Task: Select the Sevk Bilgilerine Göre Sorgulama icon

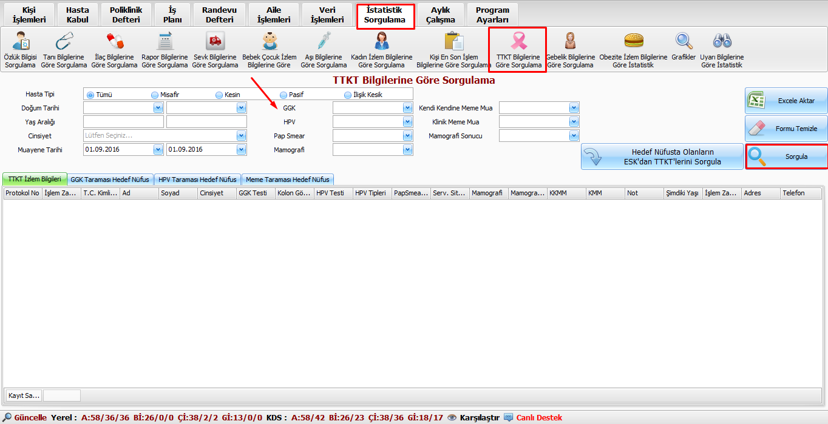Action: [214, 42]
